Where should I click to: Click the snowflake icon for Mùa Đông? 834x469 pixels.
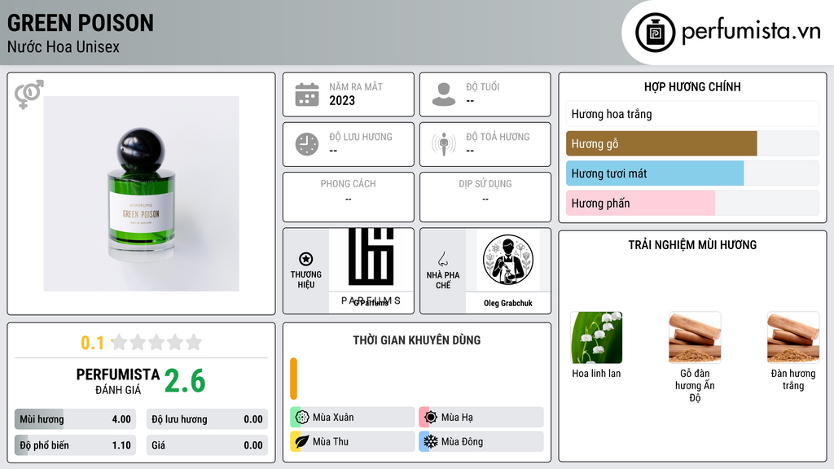pyautogui.click(x=431, y=441)
